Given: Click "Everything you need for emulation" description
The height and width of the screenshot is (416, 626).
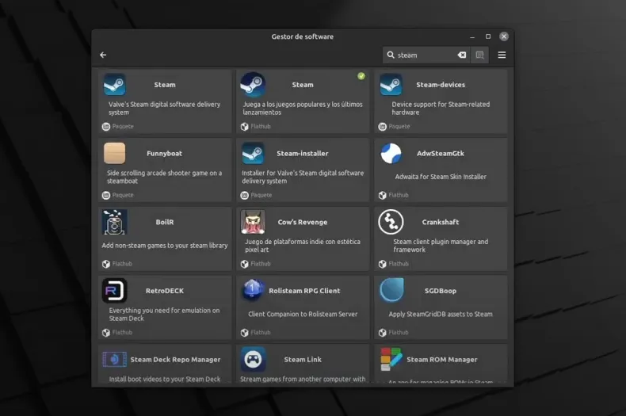Looking at the screenshot, I should pyautogui.click(x=164, y=315).
